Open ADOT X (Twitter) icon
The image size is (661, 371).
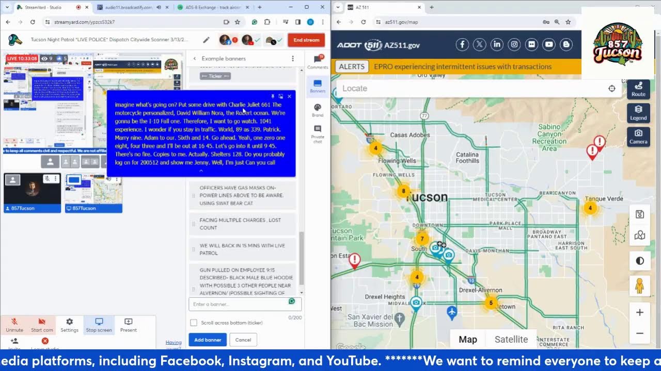click(480, 44)
